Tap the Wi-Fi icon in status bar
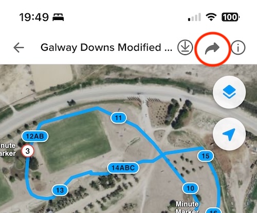 coord(211,17)
